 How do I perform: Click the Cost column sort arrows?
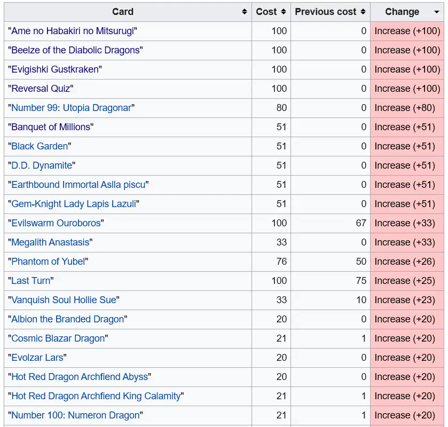click(x=284, y=12)
